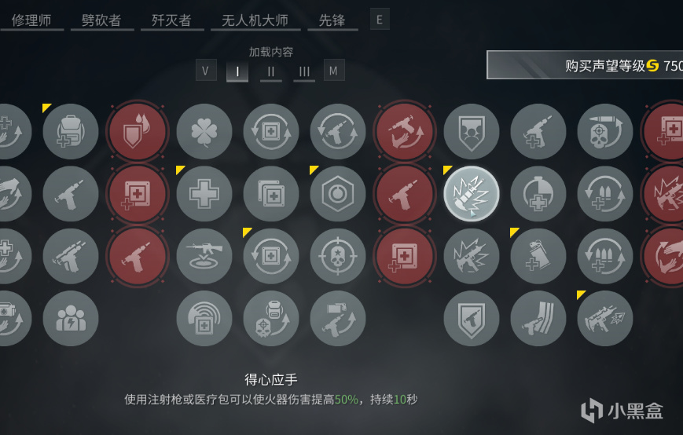Viewport: 683px width, 435px height.
Task: Select the wireless signal medkit perk
Action: [204, 319]
